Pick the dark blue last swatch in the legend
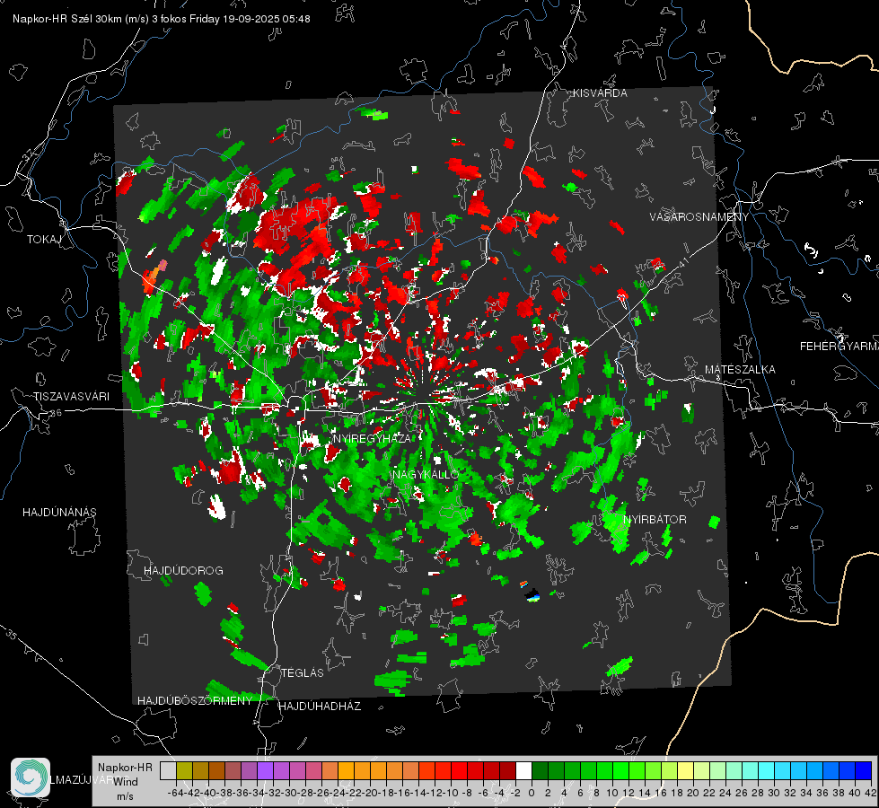 point(864,771)
